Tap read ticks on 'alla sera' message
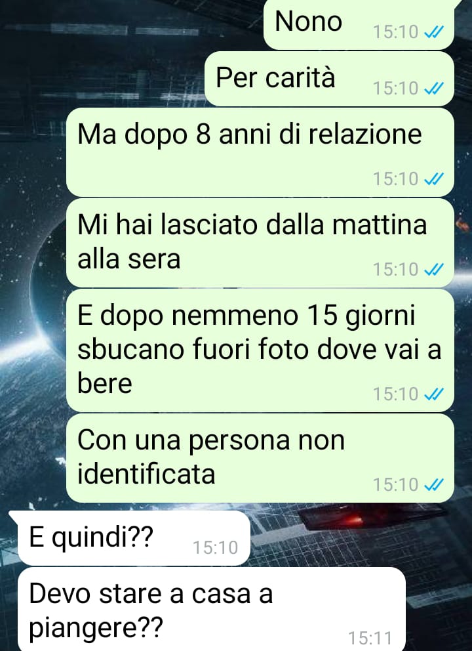This screenshot has height=651, width=472. [434, 270]
